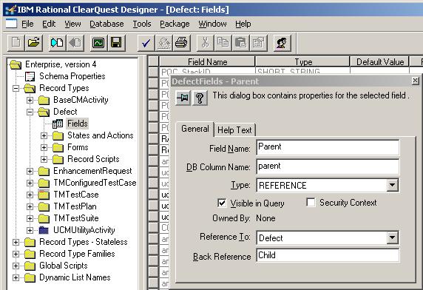Open the Window menu
This screenshot has width=423, height=290.
[x=212, y=24]
